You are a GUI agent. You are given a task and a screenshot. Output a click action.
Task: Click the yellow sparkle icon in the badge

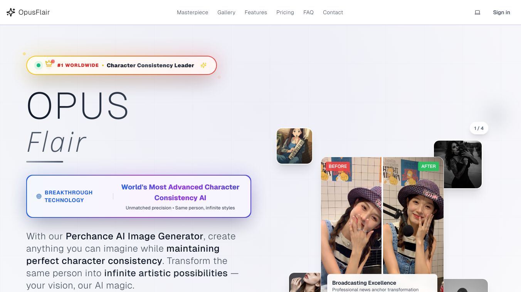click(x=203, y=65)
